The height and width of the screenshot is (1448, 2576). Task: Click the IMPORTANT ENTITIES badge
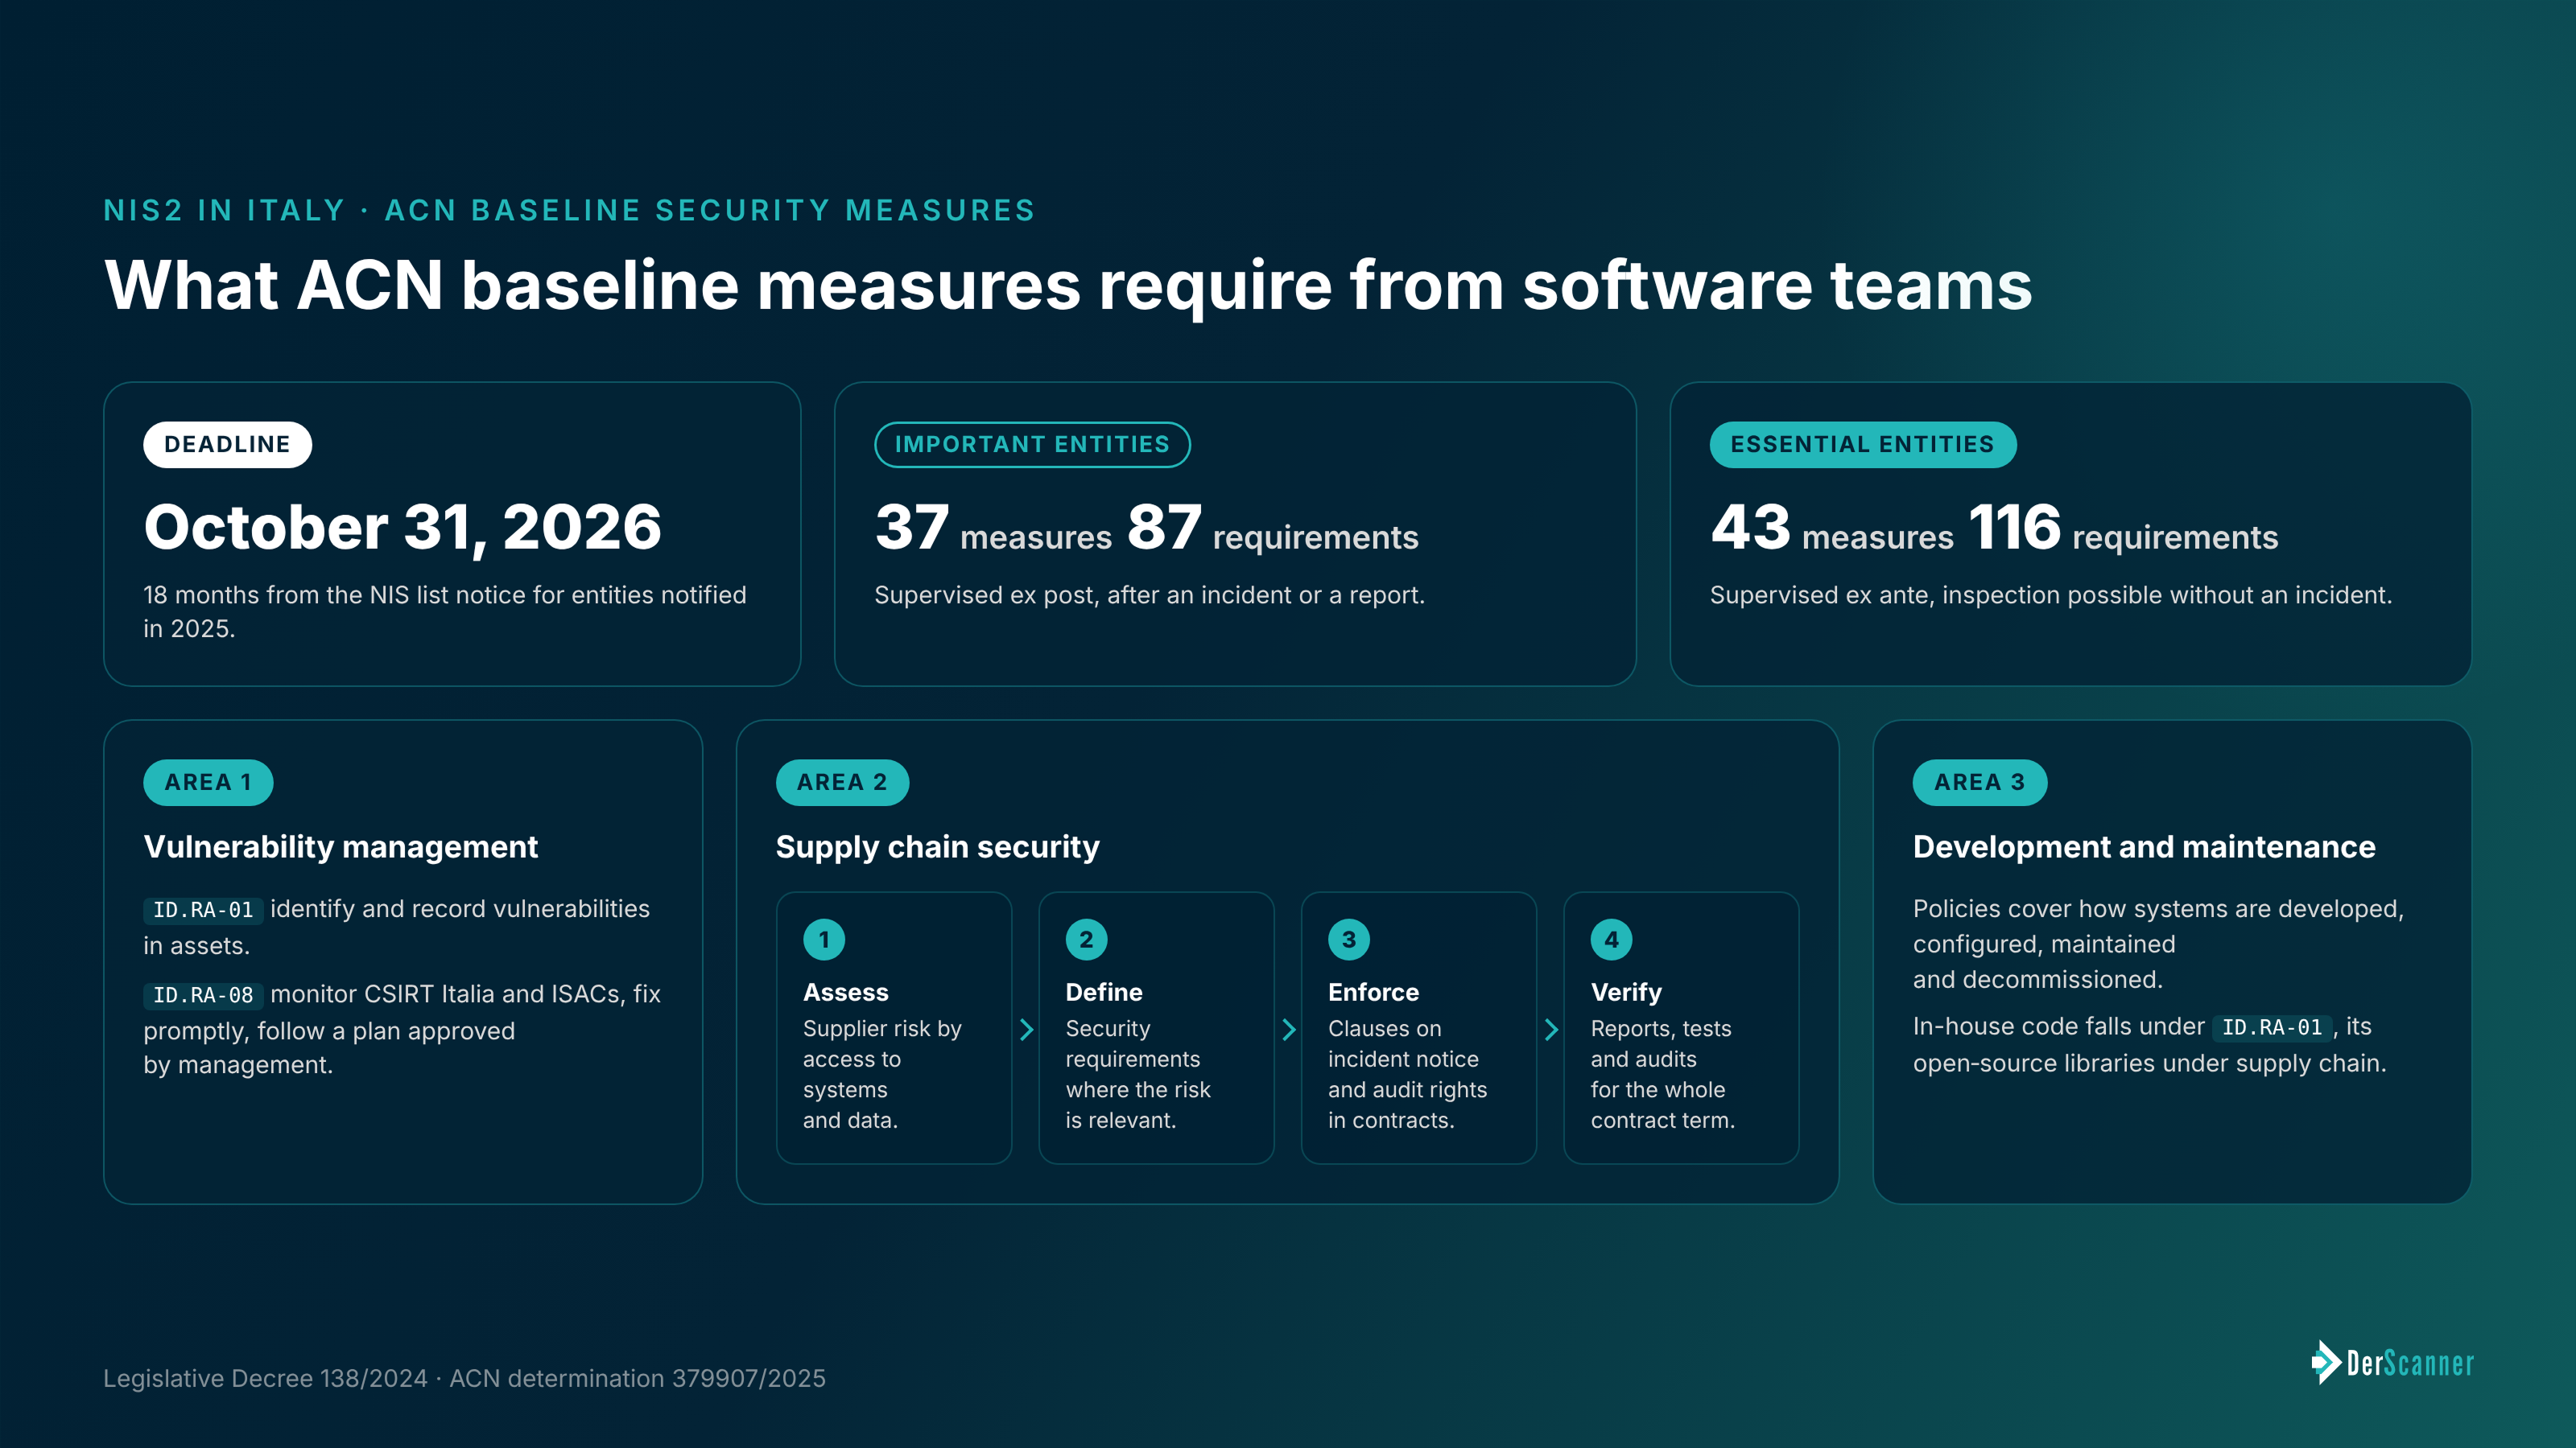[1032, 445]
